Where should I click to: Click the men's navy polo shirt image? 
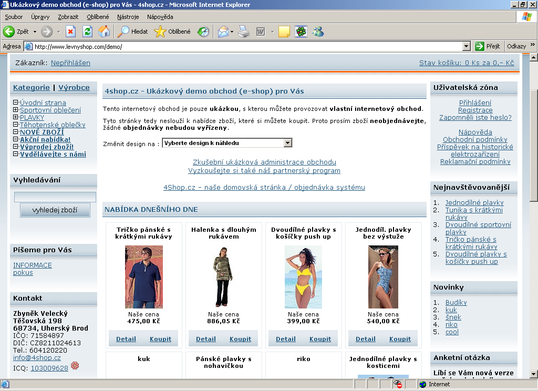coord(144,276)
